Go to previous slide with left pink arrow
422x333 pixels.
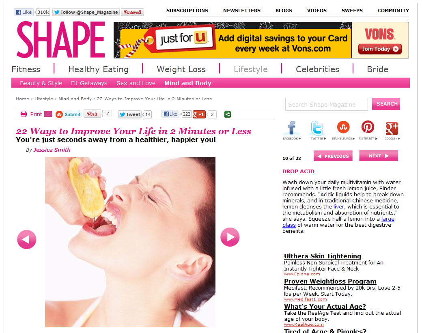tap(27, 239)
